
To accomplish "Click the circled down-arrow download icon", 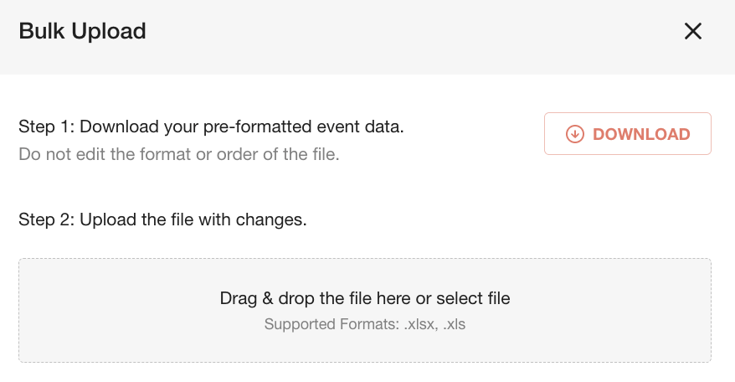I will pos(574,134).
